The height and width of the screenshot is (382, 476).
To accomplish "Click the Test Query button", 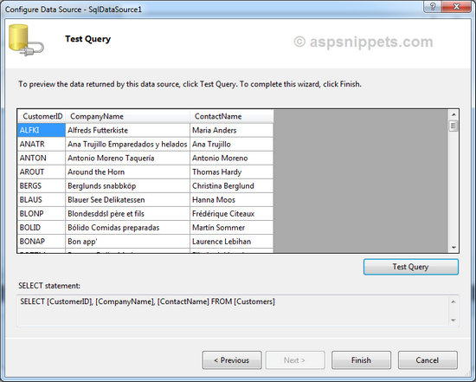I will pyautogui.click(x=411, y=267).
